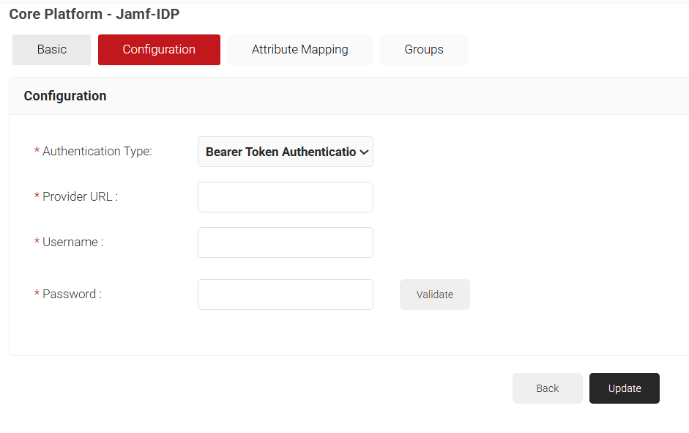Image resolution: width=689 pixels, height=433 pixels.
Task: Open the Attribute Mapping tab
Action: pos(299,50)
